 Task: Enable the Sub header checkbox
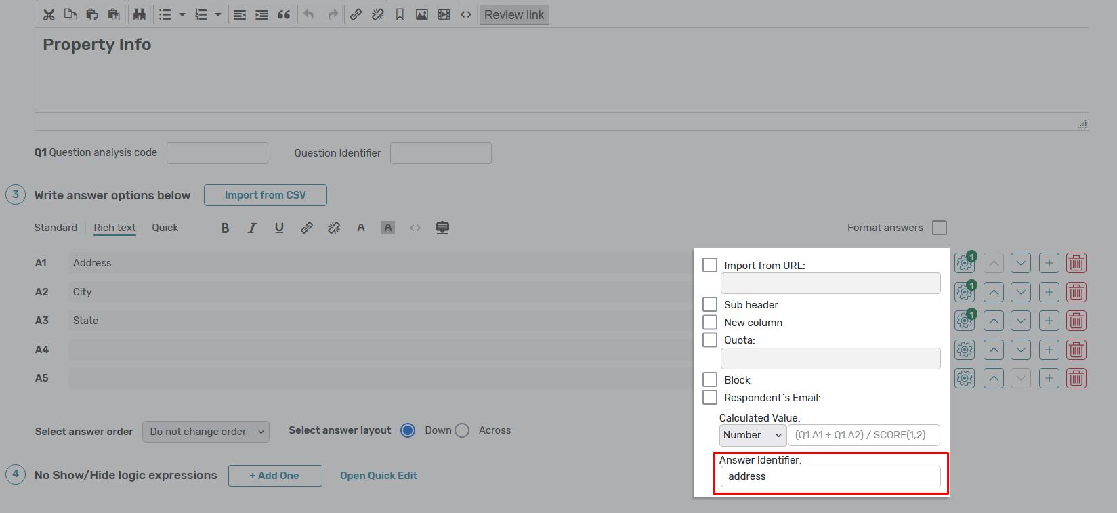tap(710, 304)
